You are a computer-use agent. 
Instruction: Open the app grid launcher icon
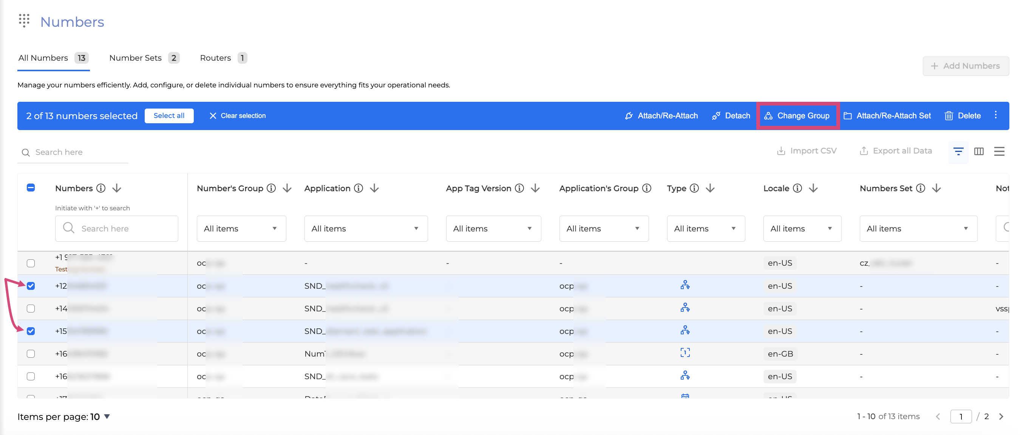click(24, 21)
